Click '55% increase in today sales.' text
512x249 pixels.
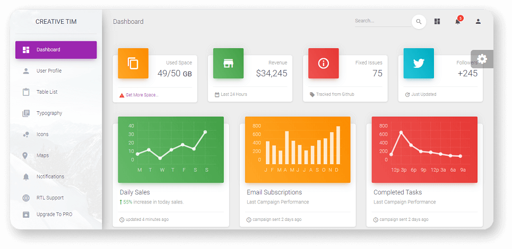click(153, 202)
